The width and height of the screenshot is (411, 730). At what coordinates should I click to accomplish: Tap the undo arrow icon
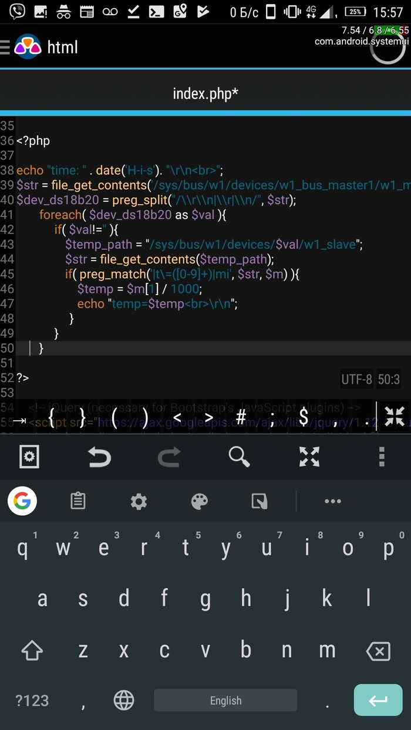[x=99, y=456]
